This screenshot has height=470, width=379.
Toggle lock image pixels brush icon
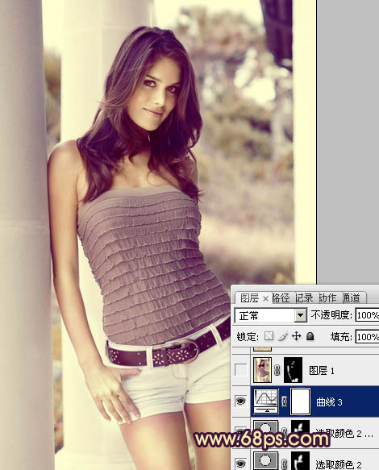[283, 336]
